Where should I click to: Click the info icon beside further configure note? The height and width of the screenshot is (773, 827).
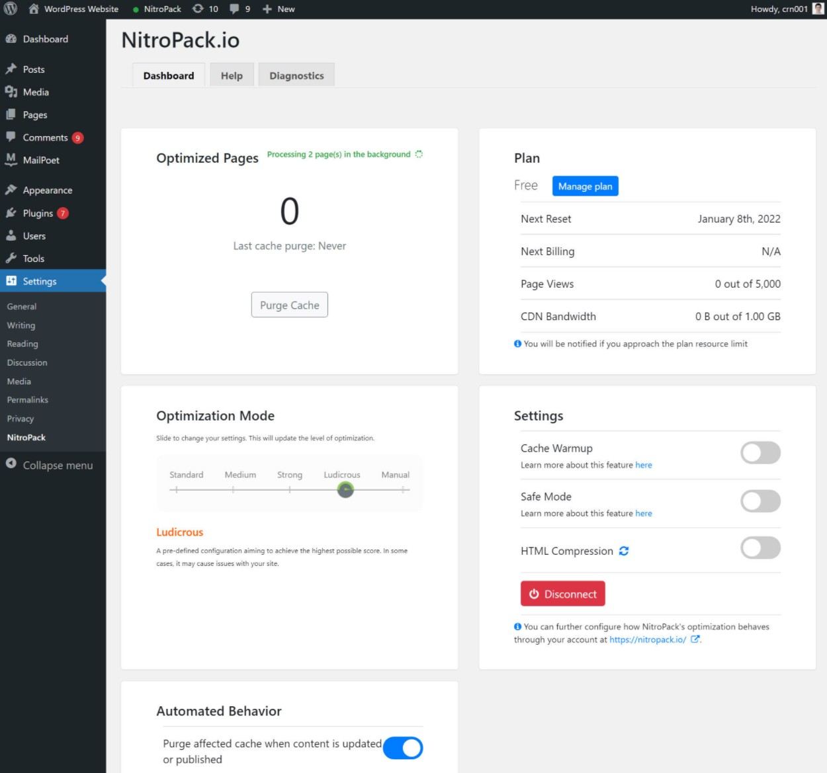click(517, 626)
